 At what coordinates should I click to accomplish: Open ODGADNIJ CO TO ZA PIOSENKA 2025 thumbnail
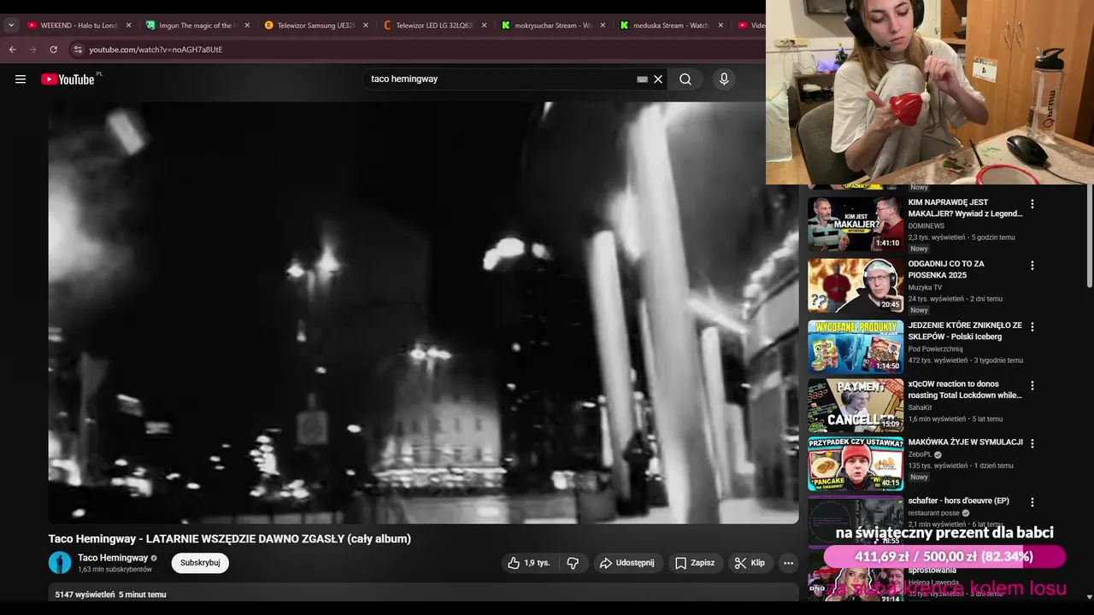coord(856,285)
